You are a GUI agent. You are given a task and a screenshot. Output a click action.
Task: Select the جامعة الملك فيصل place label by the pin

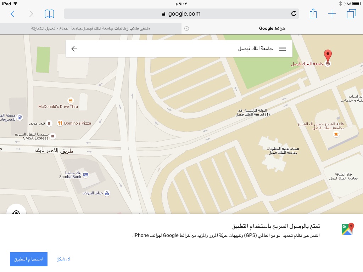[307, 64]
